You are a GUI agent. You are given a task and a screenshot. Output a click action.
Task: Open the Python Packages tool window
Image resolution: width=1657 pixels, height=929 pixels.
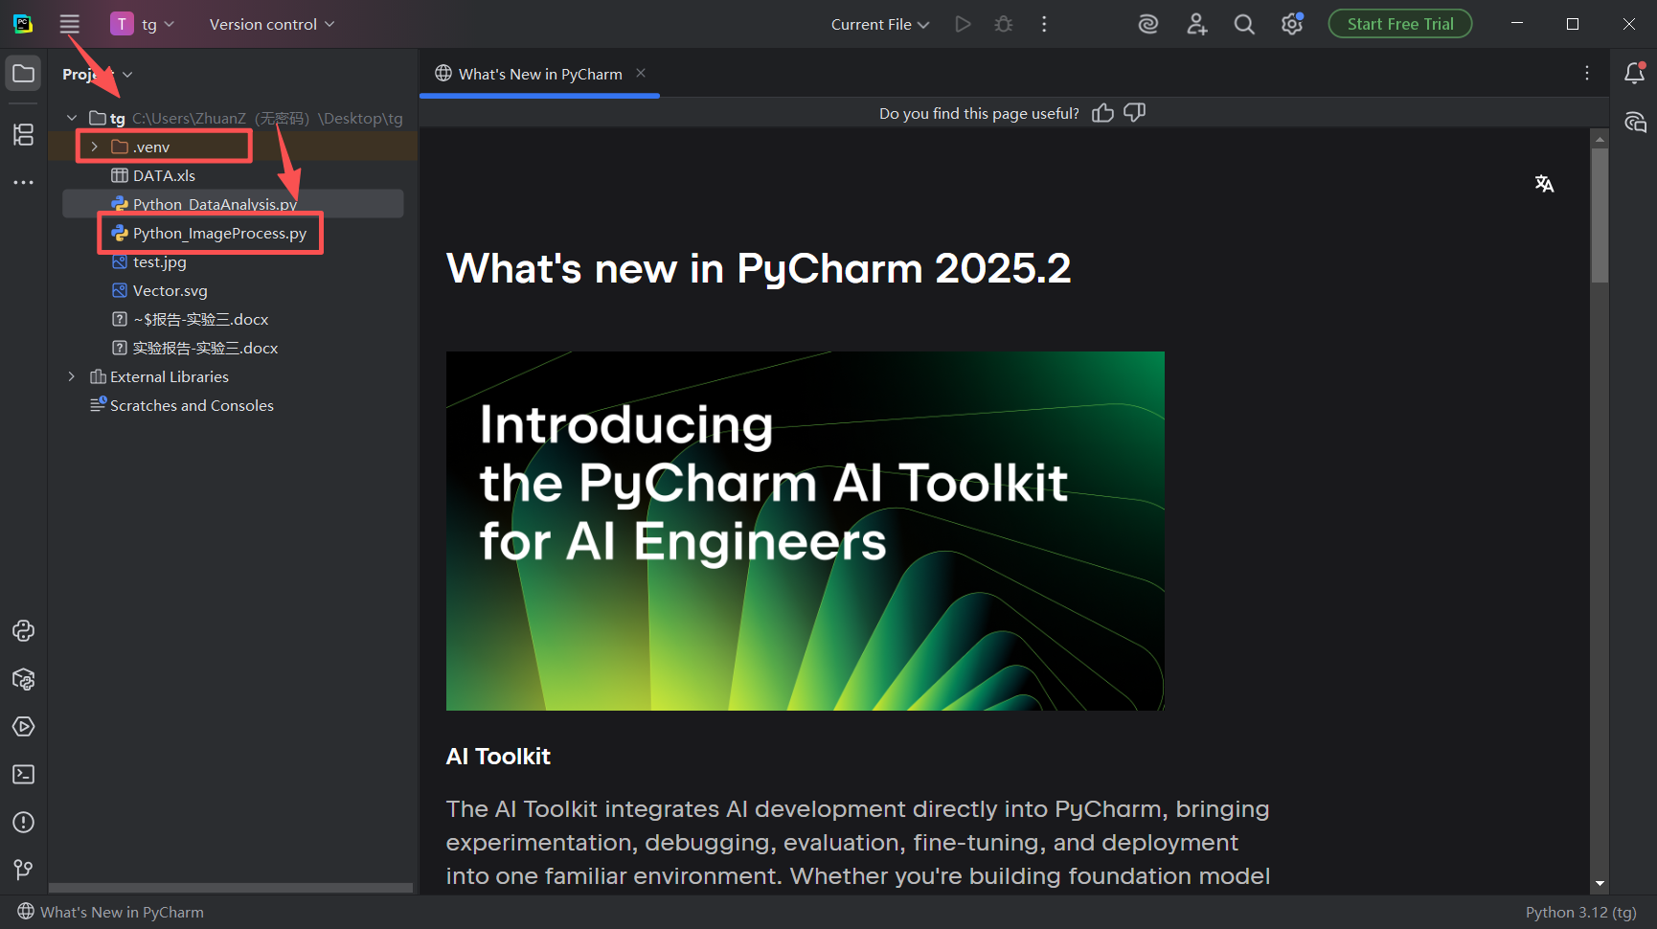coord(23,679)
